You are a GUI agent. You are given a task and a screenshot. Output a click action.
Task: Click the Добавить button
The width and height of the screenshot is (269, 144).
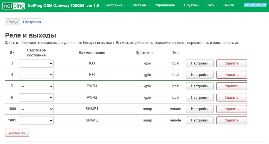tap(17, 133)
